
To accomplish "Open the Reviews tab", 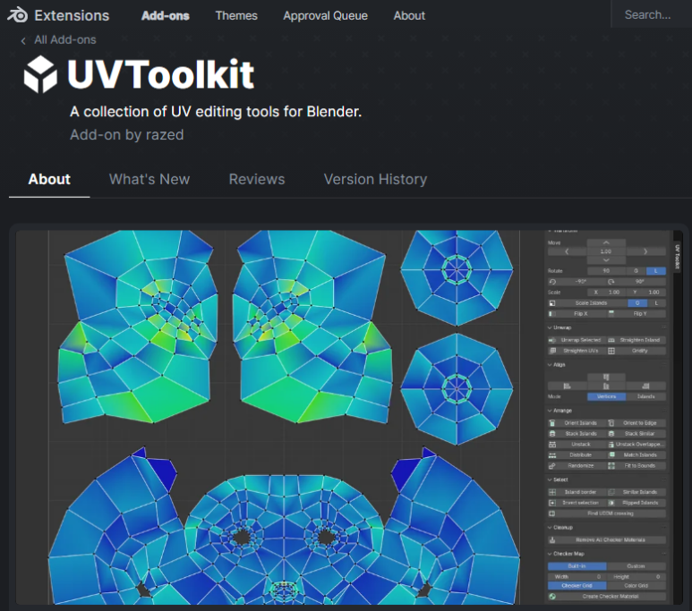I will coord(256,179).
